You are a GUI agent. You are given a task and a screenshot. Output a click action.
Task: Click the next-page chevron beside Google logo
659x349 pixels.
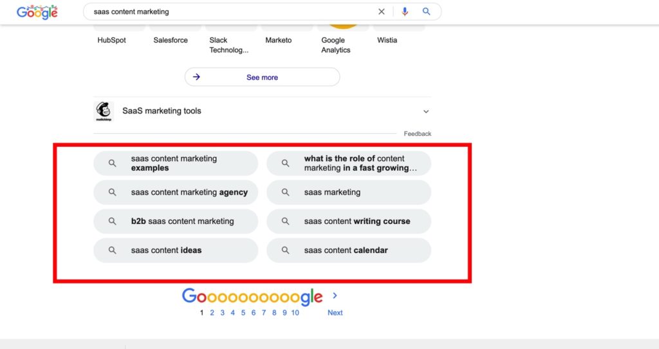pyautogui.click(x=335, y=296)
